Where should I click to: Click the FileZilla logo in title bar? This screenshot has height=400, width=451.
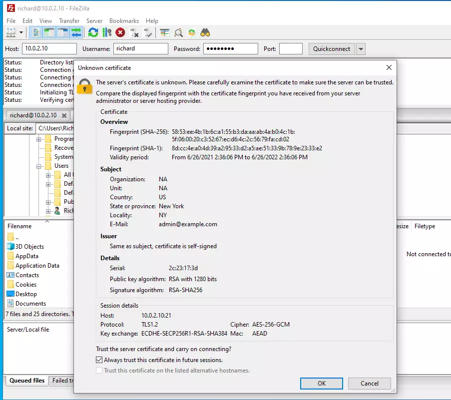10,8
